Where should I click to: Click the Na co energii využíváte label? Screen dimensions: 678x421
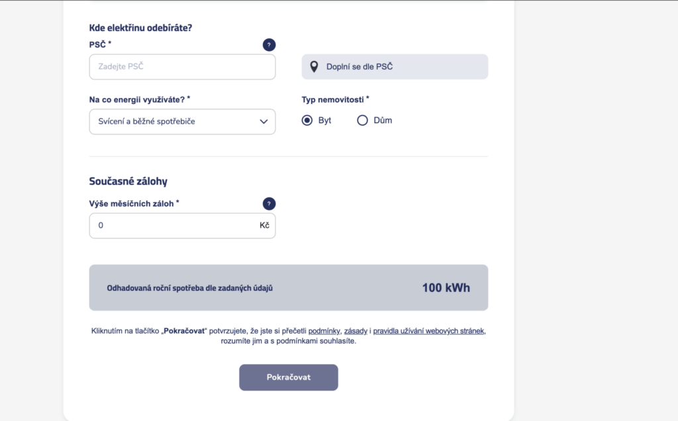137,99
